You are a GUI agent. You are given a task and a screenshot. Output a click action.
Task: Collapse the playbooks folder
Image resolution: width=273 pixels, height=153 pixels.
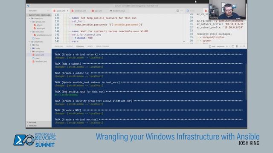(29, 42)
